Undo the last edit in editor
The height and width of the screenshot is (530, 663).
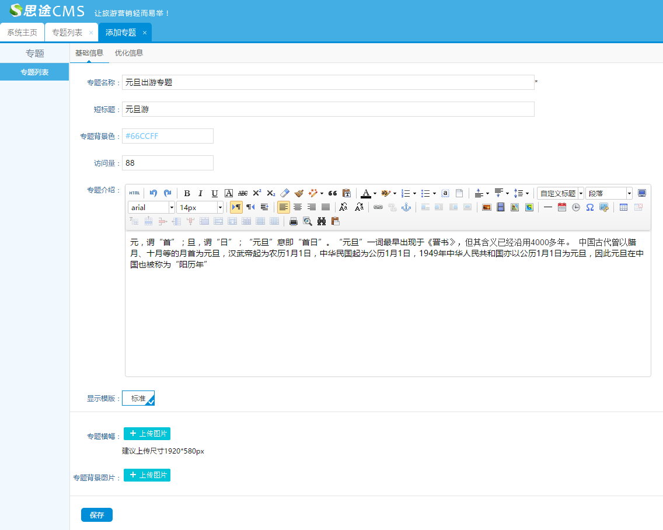pyautogui.click(x=153, y=193)
